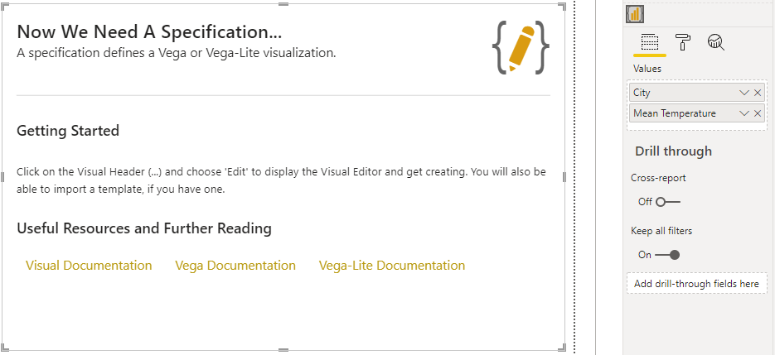The width and height of the screenshot is (775, 355).
Task: Toggle Keep all filters switch
Action: click(667, 255)
